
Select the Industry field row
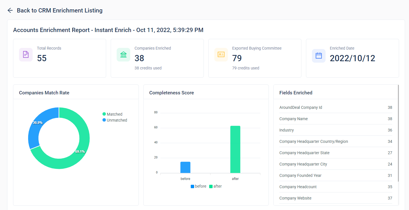335,130
